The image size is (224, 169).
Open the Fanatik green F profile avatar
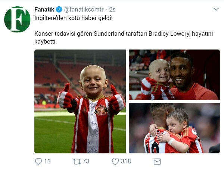point(17,19)
